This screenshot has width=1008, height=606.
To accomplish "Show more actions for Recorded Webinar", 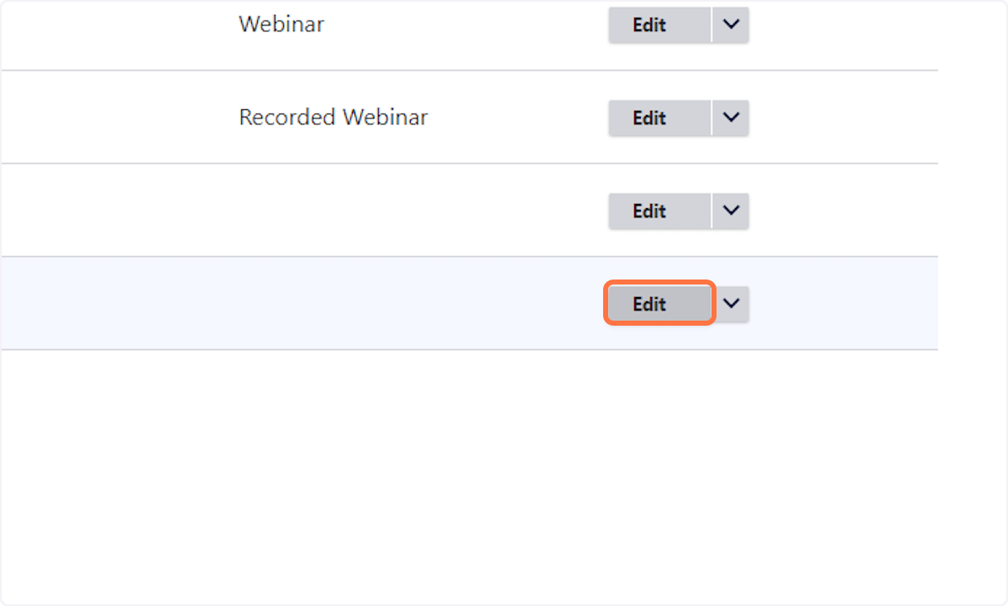I will [731, 118].
